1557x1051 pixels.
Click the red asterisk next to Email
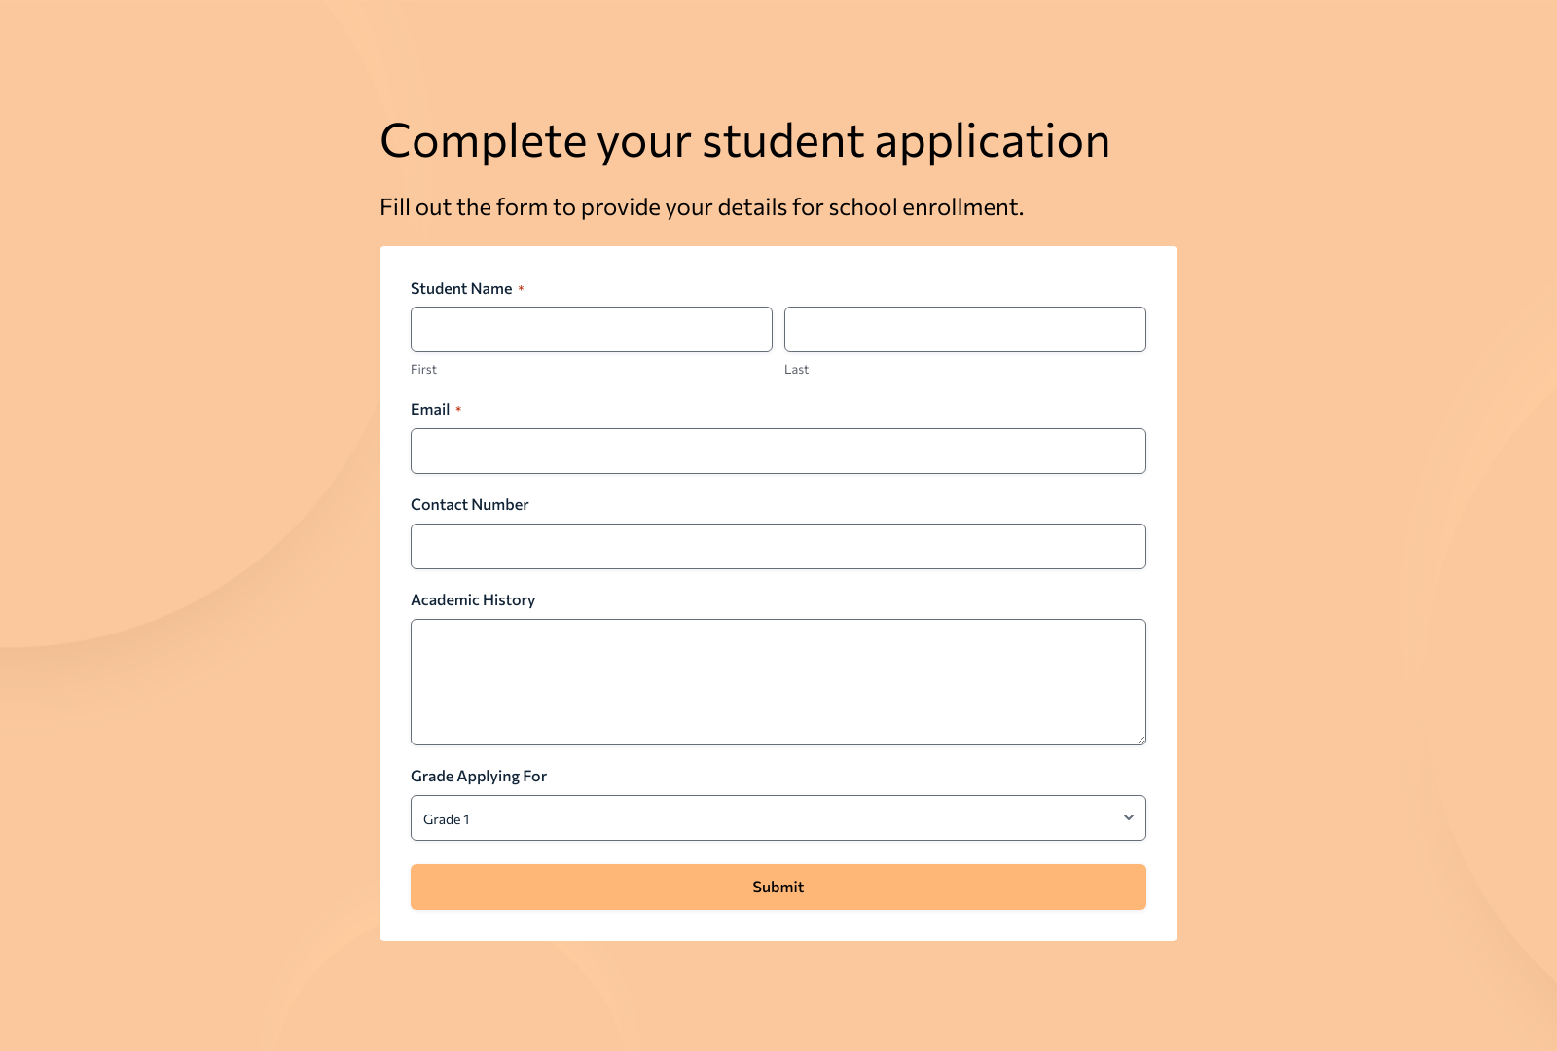pos(460,409)
